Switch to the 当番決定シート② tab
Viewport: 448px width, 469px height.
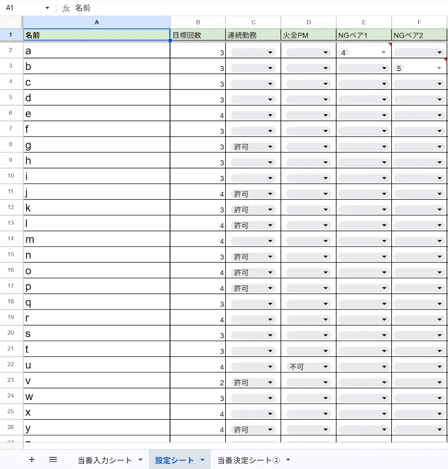248,460
